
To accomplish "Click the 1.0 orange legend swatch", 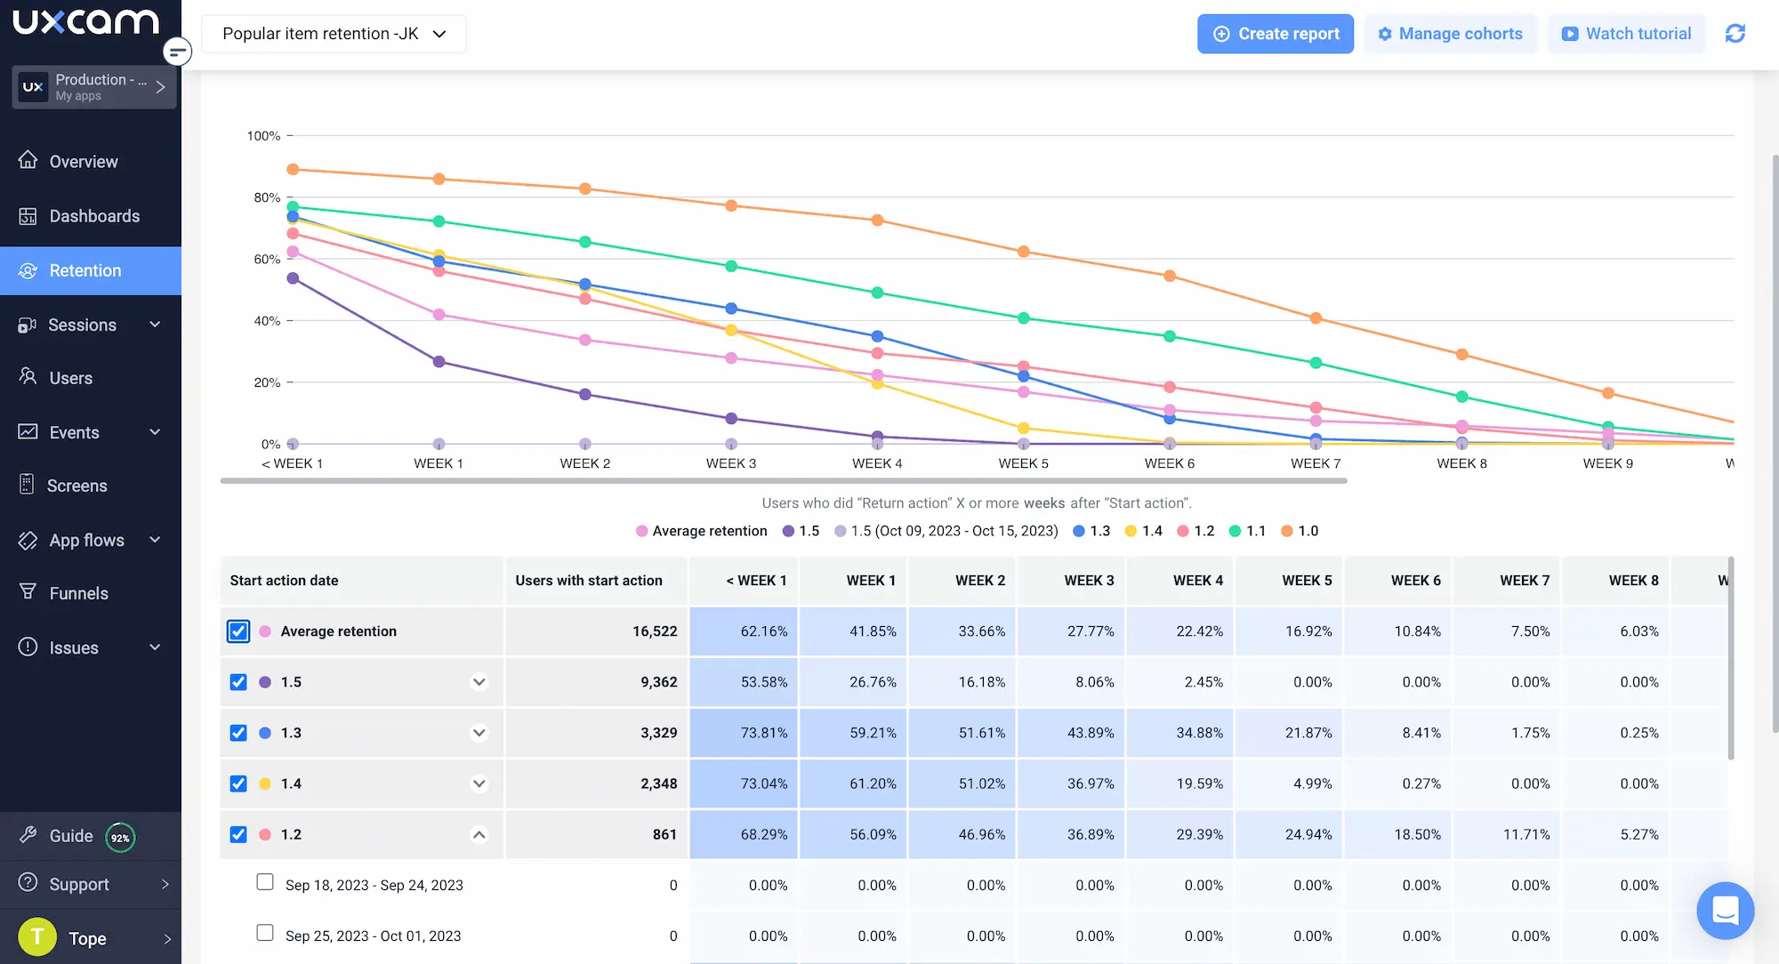I will tap(1286, 531).
